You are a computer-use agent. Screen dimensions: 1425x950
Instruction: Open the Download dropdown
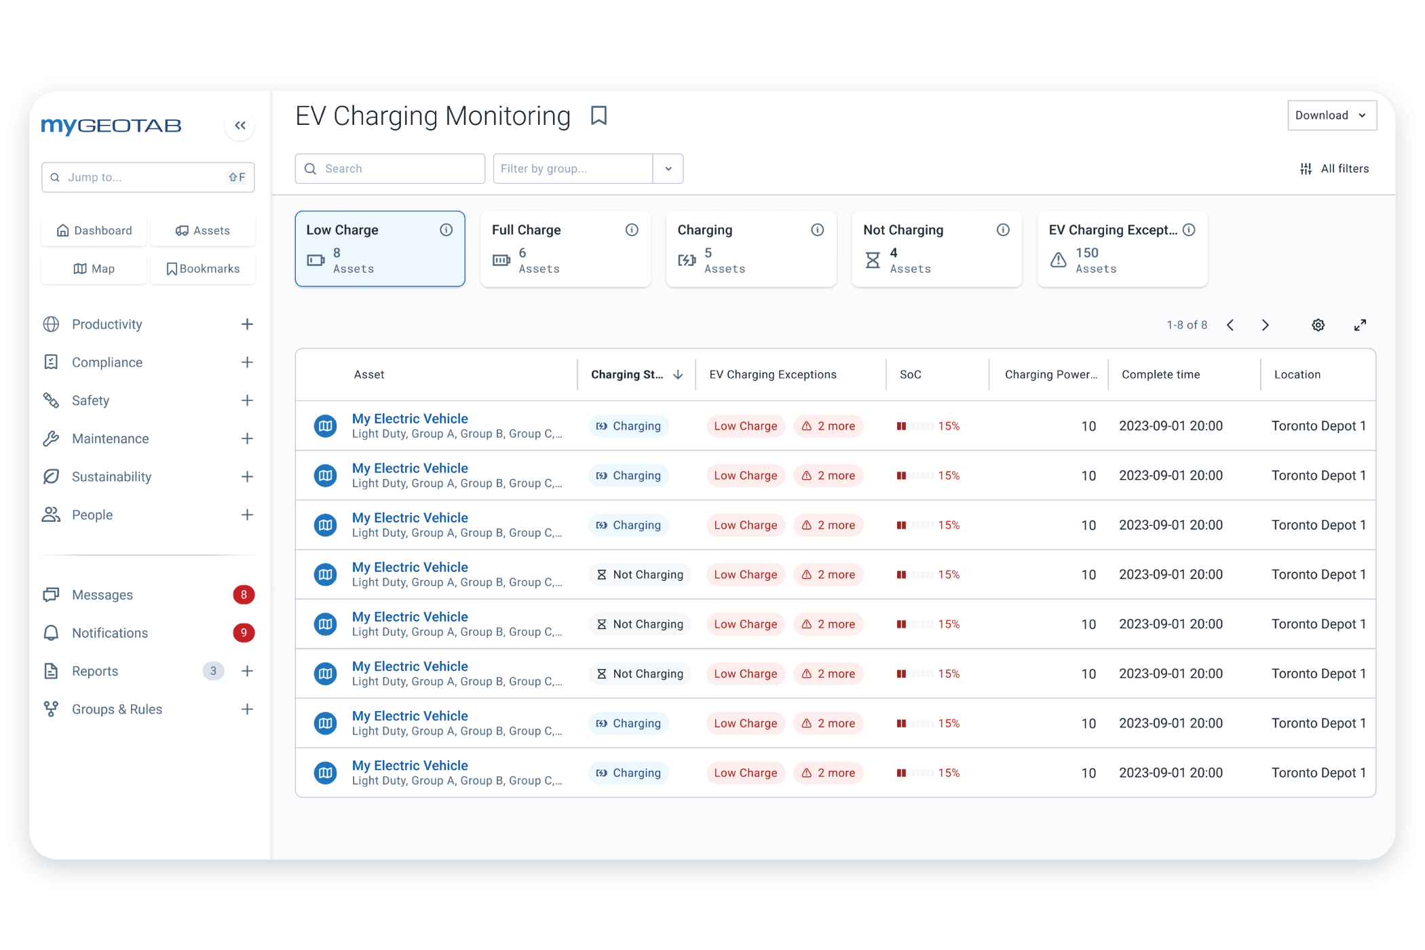(x=1332, y=115)
